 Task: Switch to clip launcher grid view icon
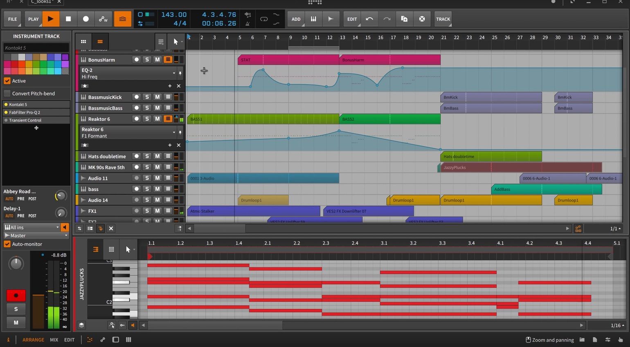click(x=83, y=41)
